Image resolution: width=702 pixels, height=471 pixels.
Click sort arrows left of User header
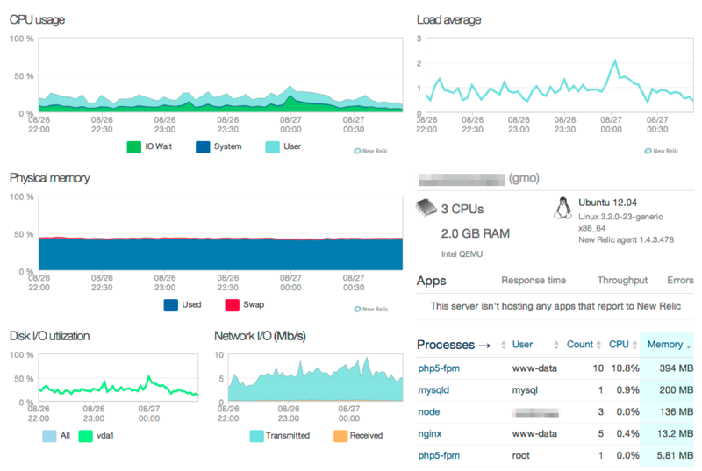tap(504, 345)
